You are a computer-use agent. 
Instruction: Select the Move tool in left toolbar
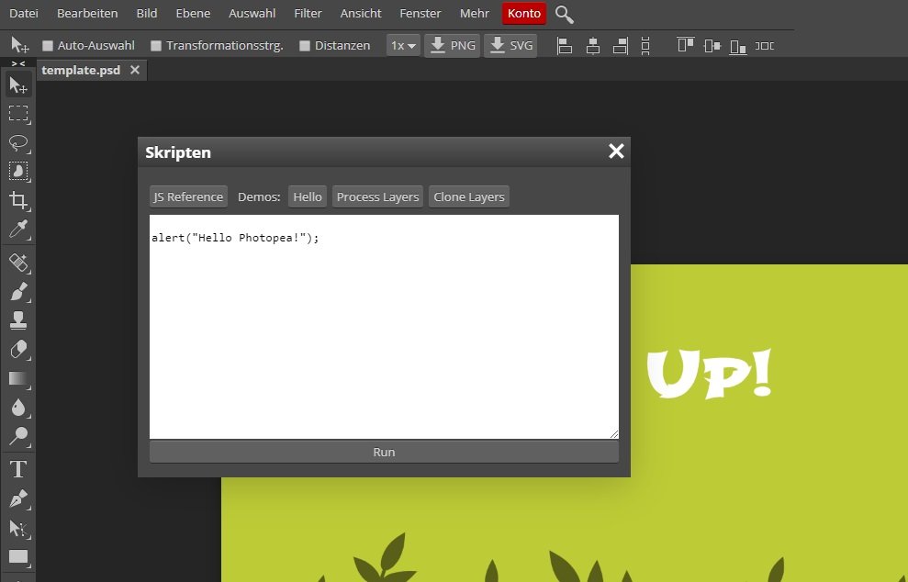tap(18, 85)
